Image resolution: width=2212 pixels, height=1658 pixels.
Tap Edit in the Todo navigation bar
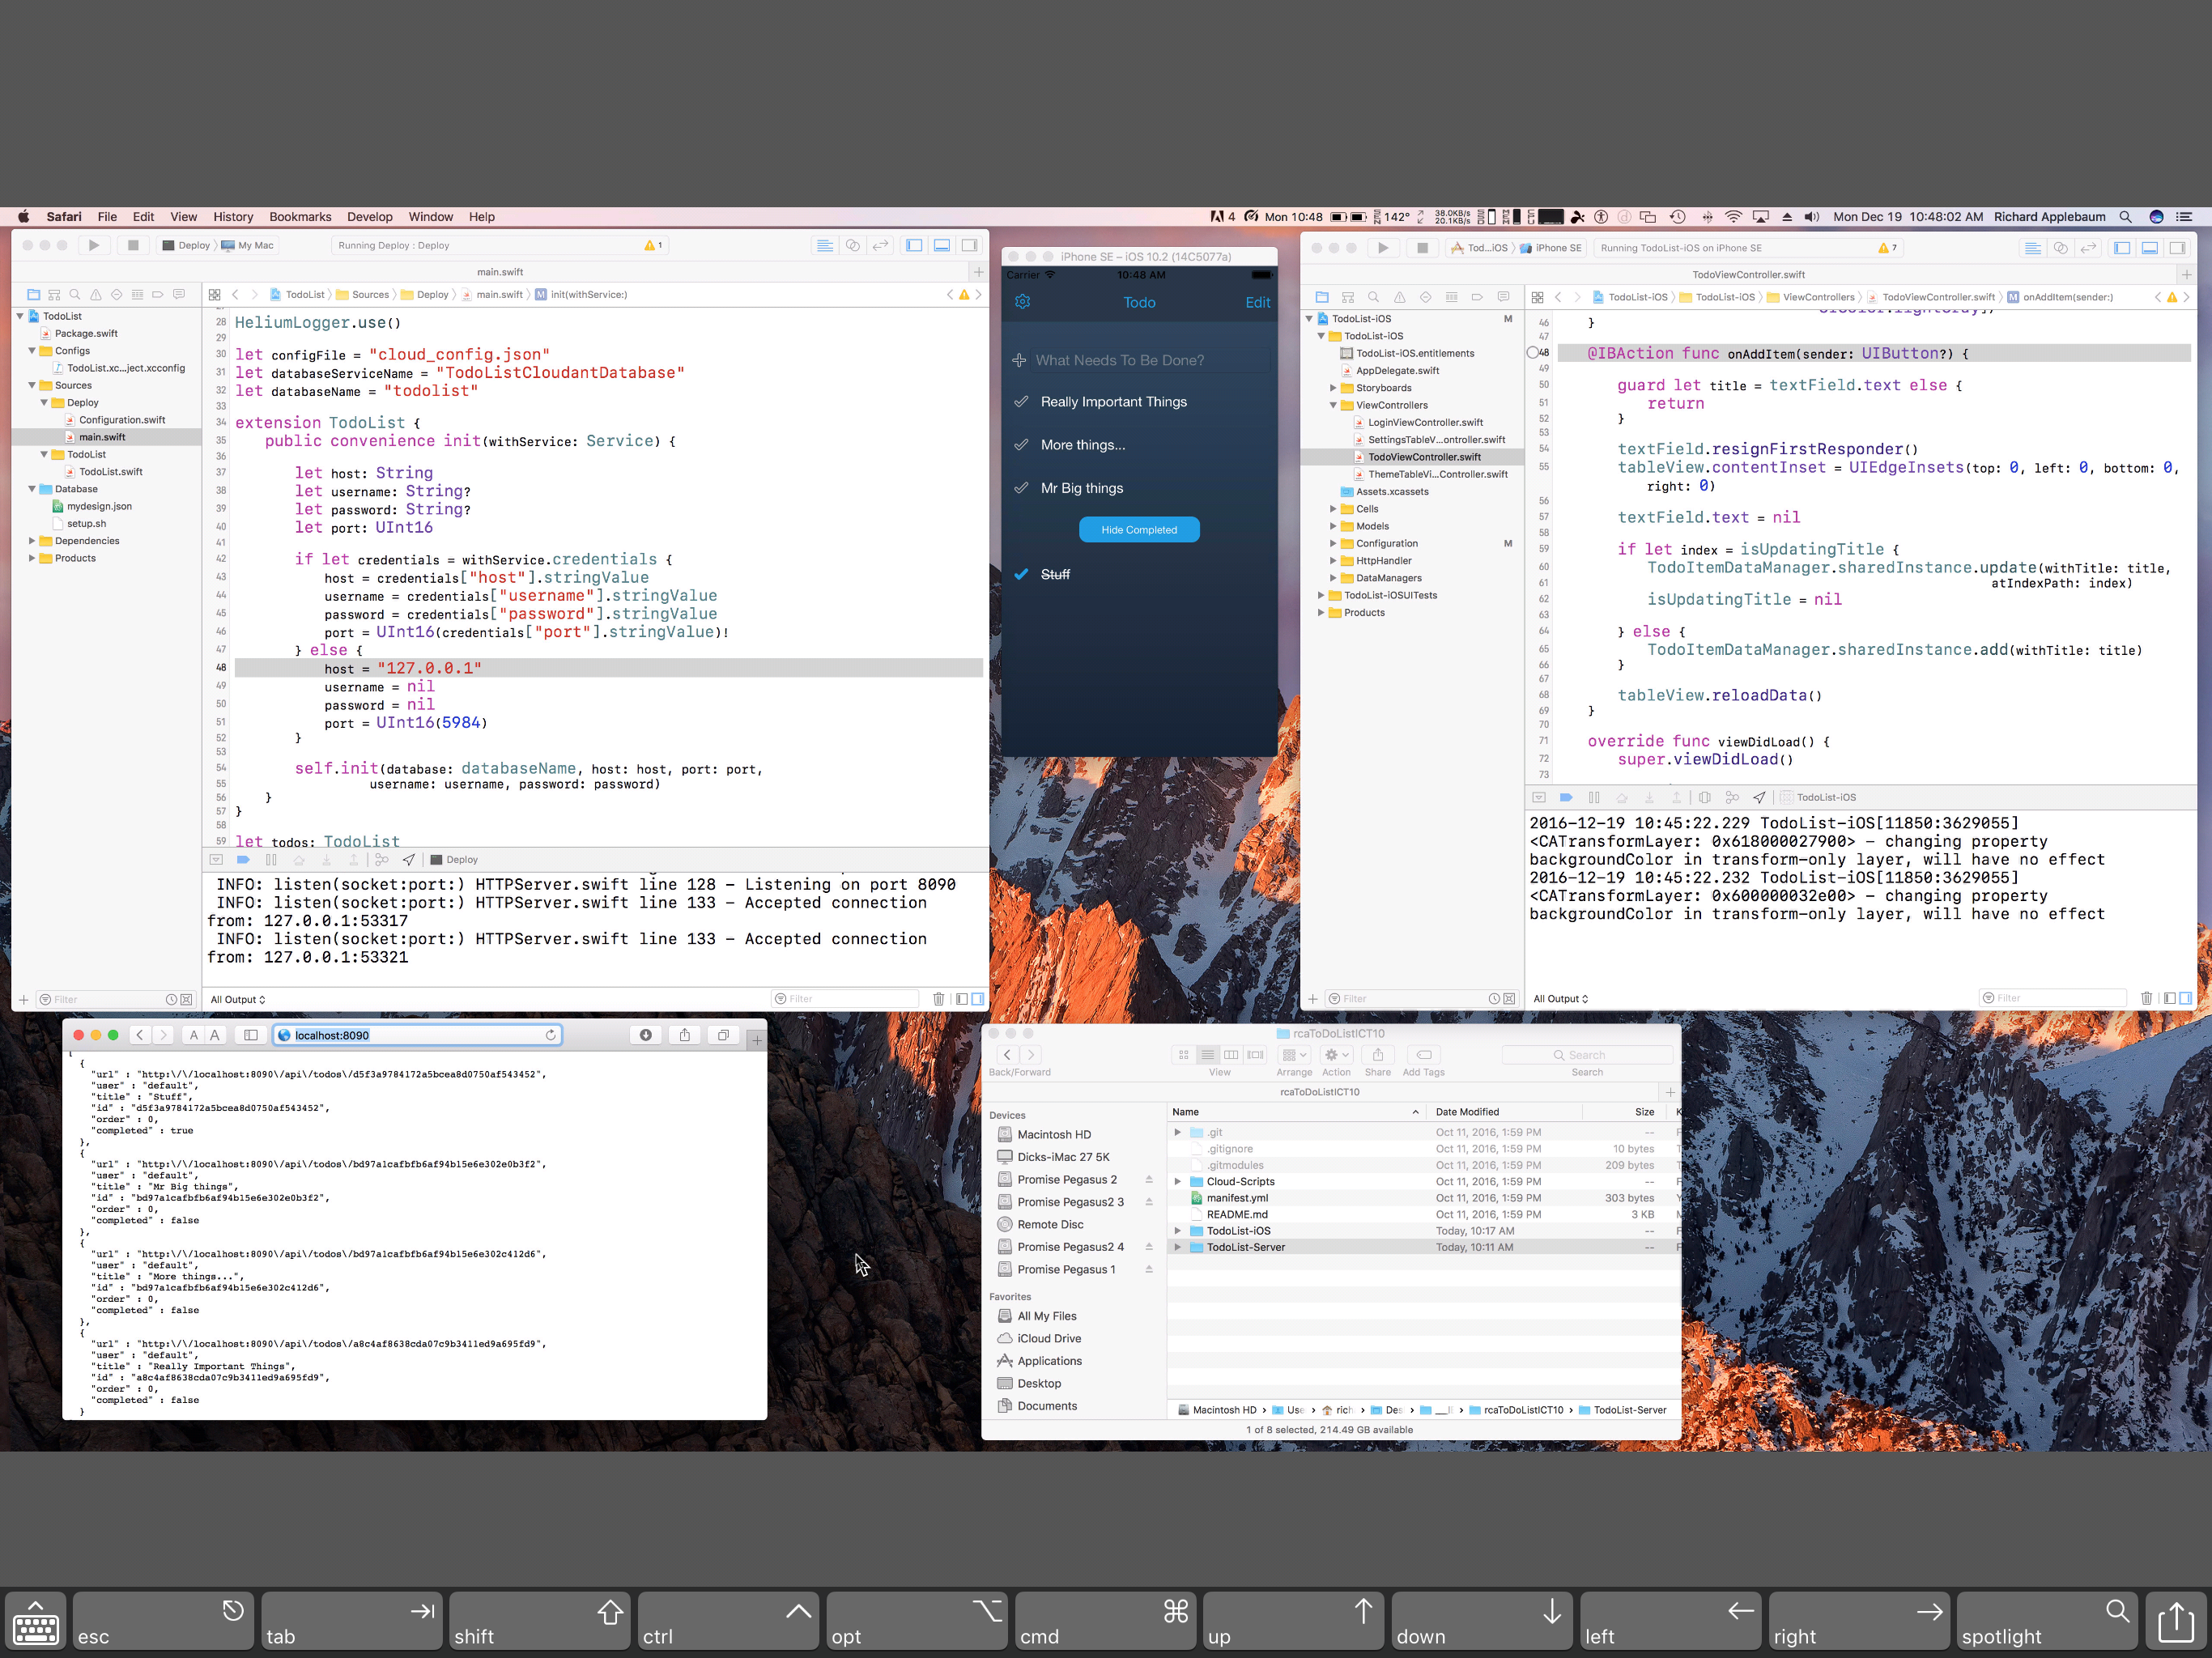[x=1257, y=303]
